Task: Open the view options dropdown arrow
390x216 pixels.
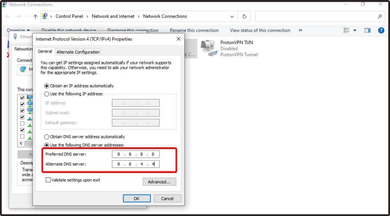Action: tap(354, 31)
